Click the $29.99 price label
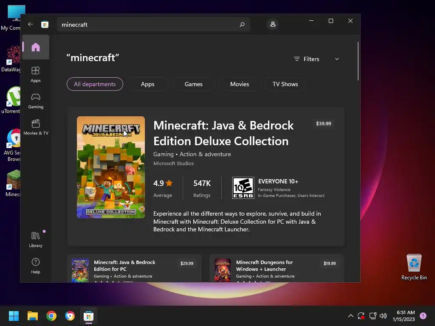Viewport: 435px width, 326px height. pyautogui.click(x=187, y=263)
